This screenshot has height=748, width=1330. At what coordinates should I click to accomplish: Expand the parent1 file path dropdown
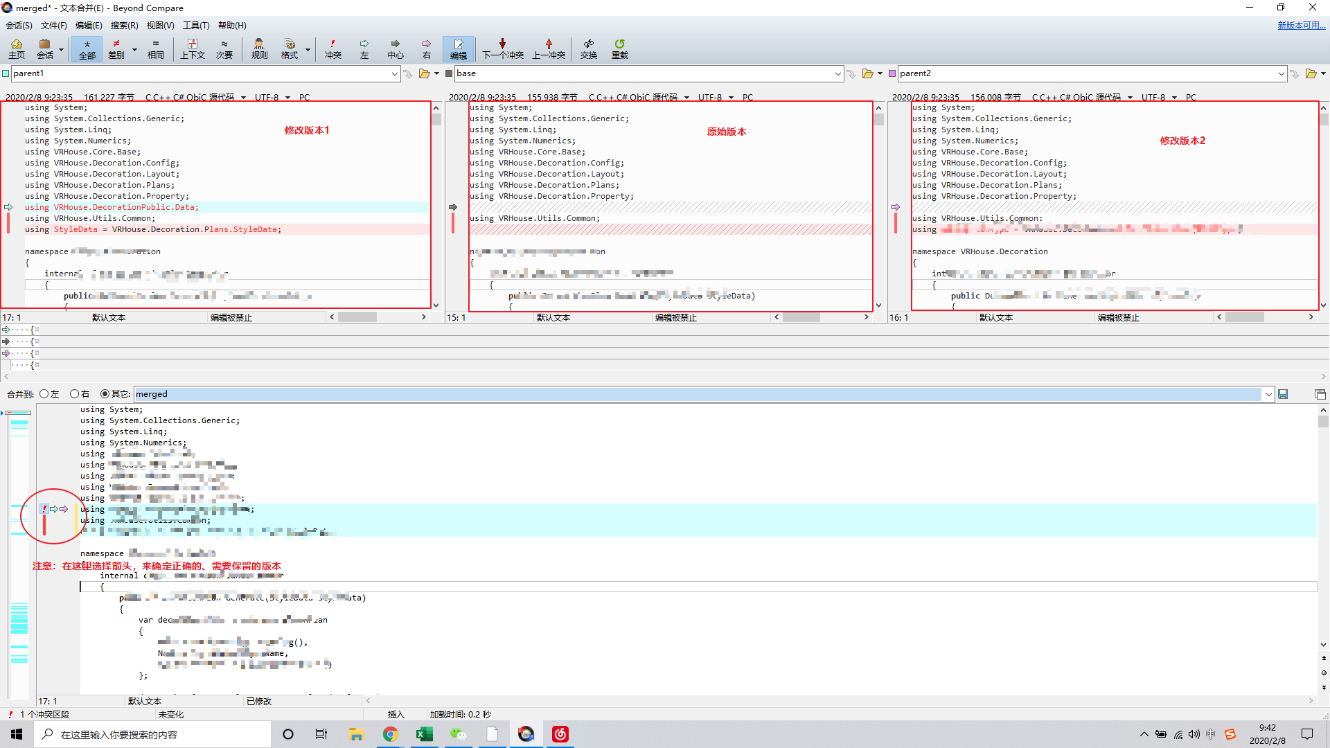pyautogui.click(x=394, y=73)
